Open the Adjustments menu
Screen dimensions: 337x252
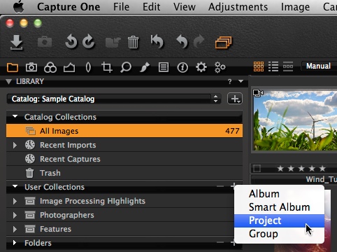click(238, 7)
